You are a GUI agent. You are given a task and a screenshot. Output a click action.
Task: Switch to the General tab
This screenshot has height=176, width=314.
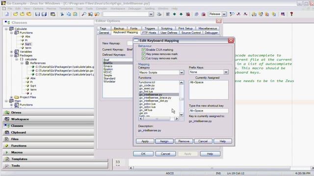click(104, 33)
